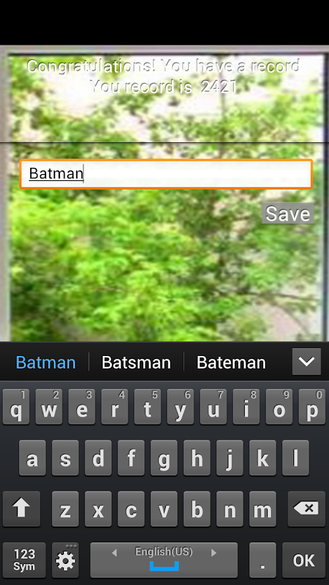
Task: Choose the Batsman suggestion
Action: [x=136, y=363]
